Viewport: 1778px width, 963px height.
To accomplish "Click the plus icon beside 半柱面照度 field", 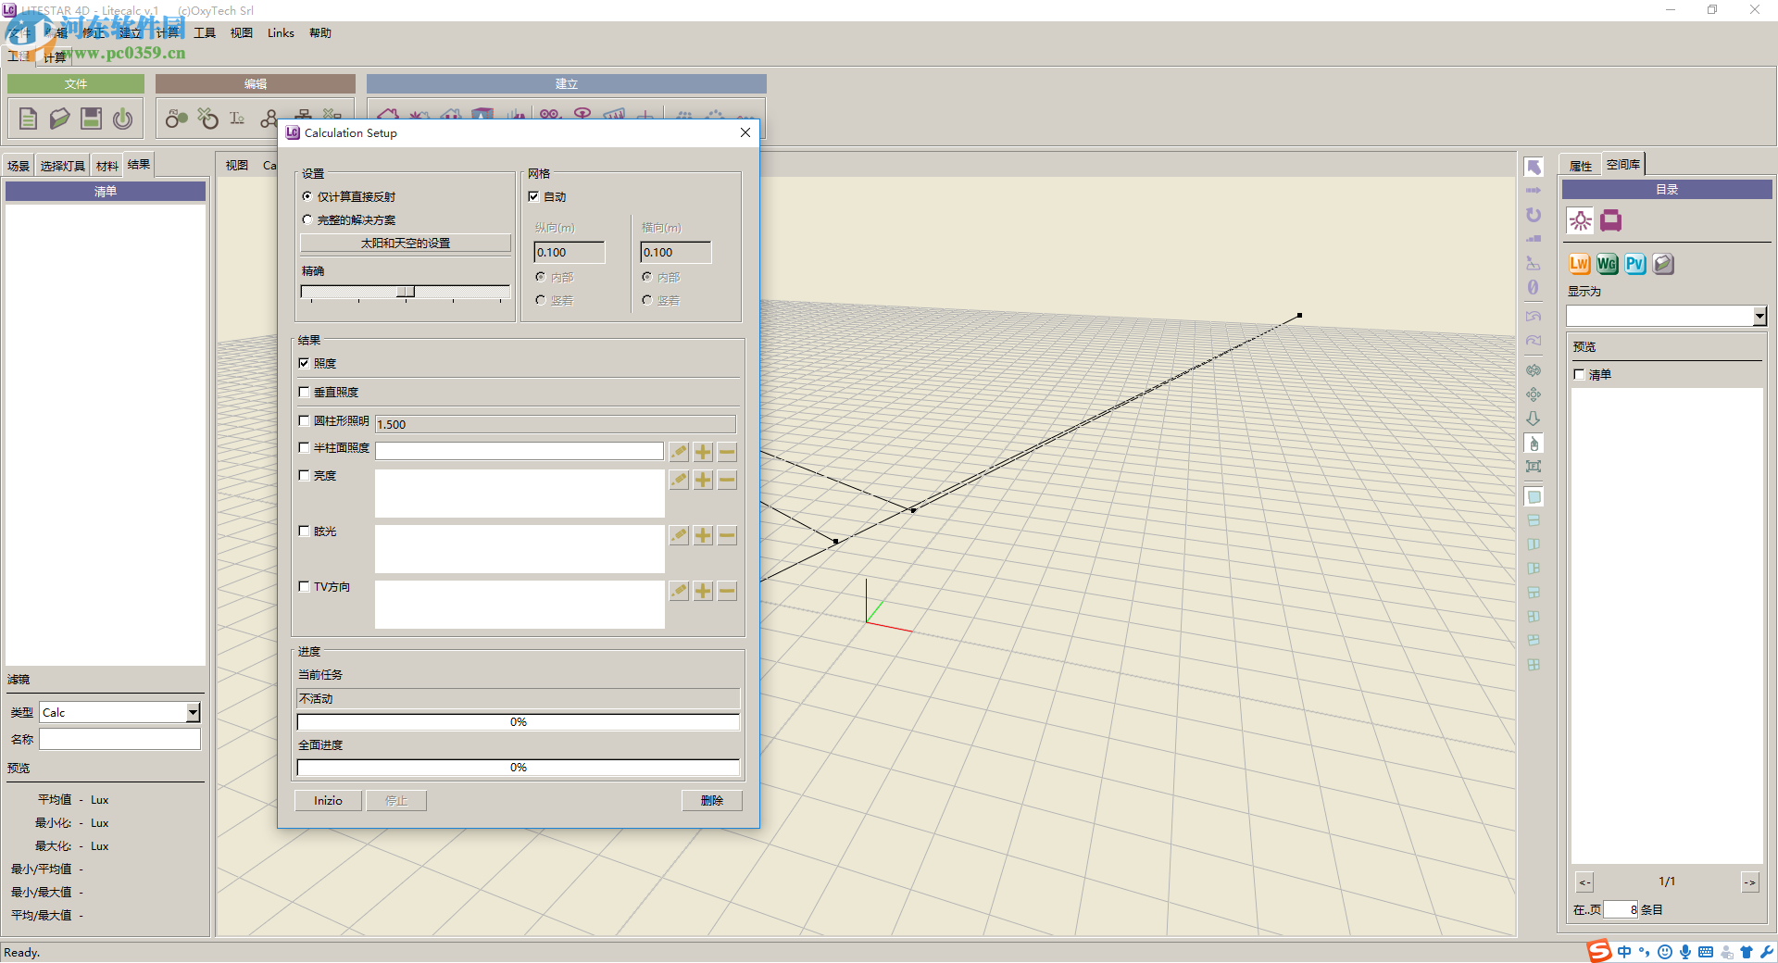I will tap(703, 452).
